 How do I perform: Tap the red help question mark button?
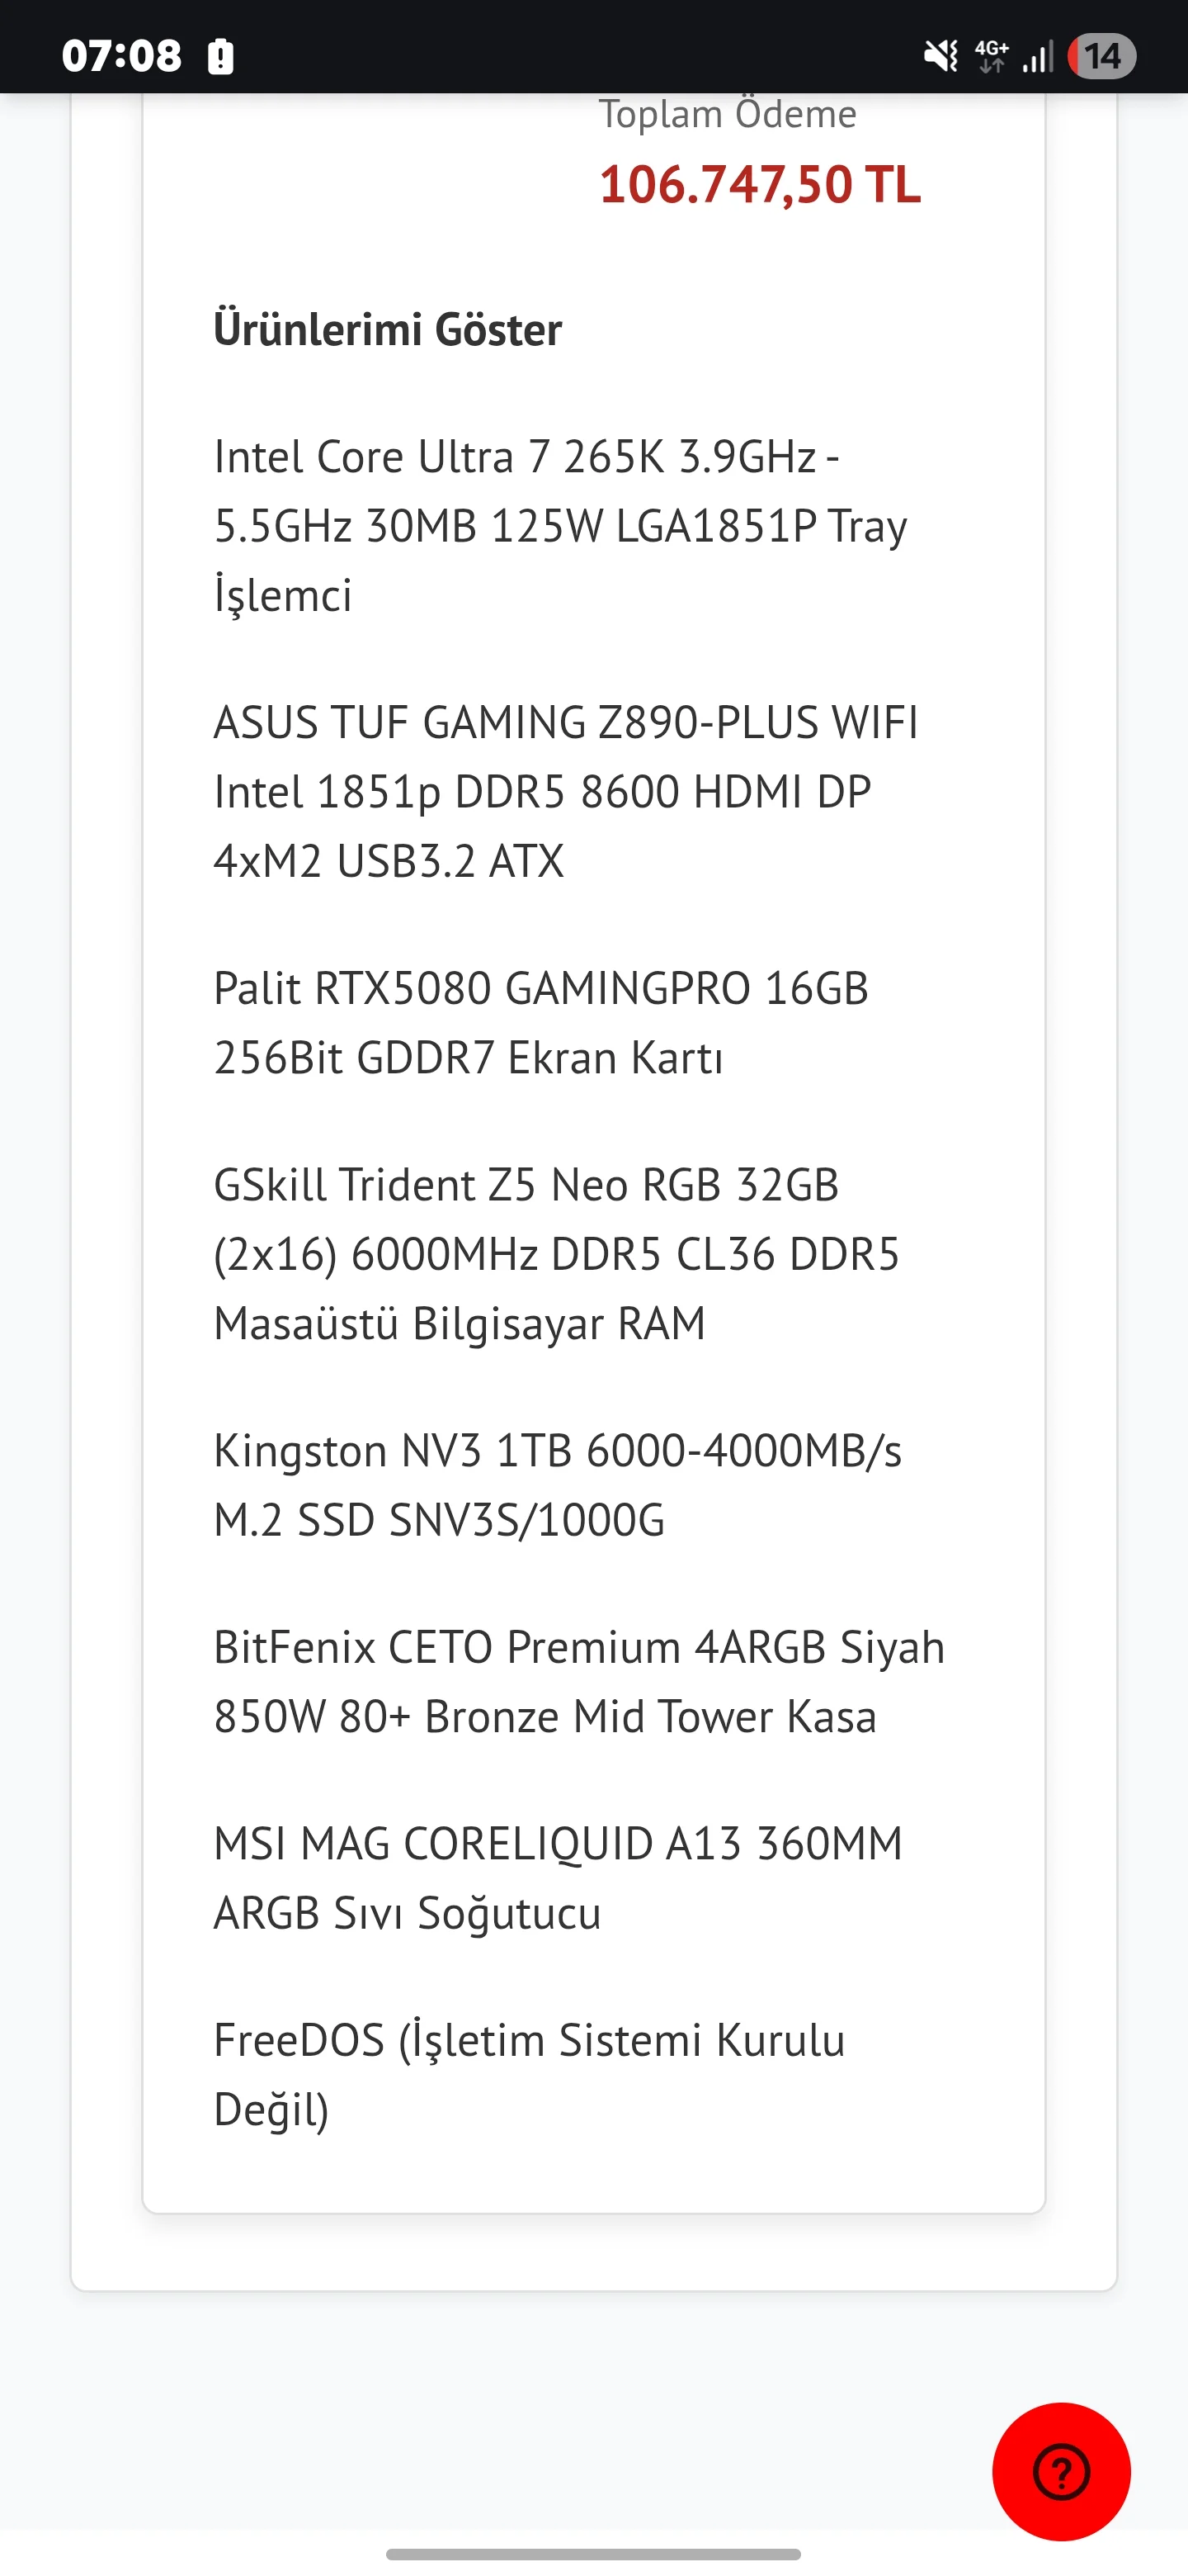coord(1060,2471)
